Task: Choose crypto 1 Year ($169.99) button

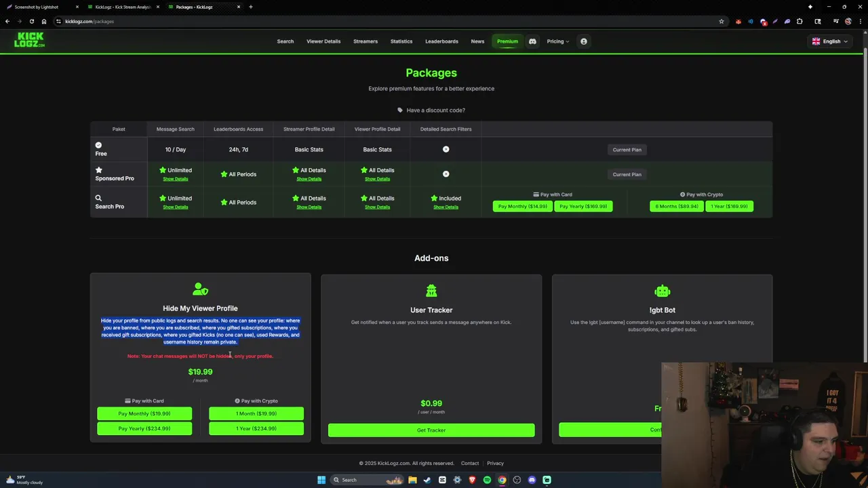Action: (x=729, y=206)
